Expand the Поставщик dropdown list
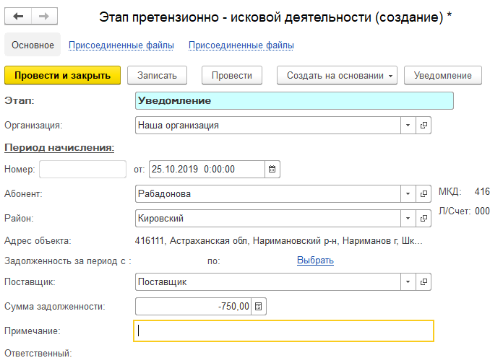The image size is (490, 363). (408, 282)
